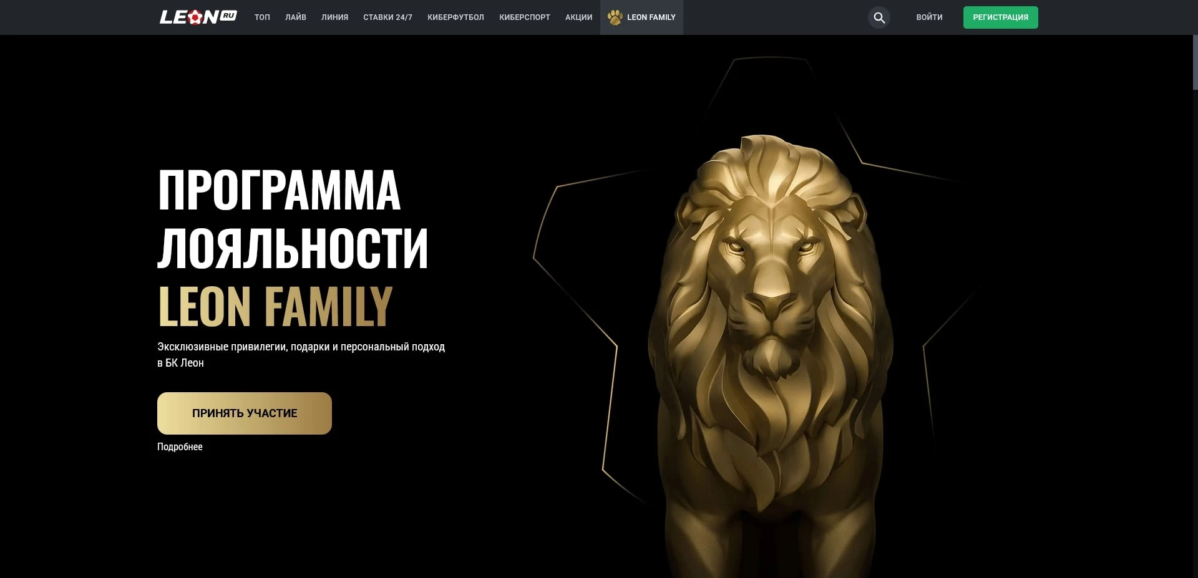Select the LEON FAMILY tab
This screenshot has height=578, width=1198.
pyautogui.click(x=641, y=17)
